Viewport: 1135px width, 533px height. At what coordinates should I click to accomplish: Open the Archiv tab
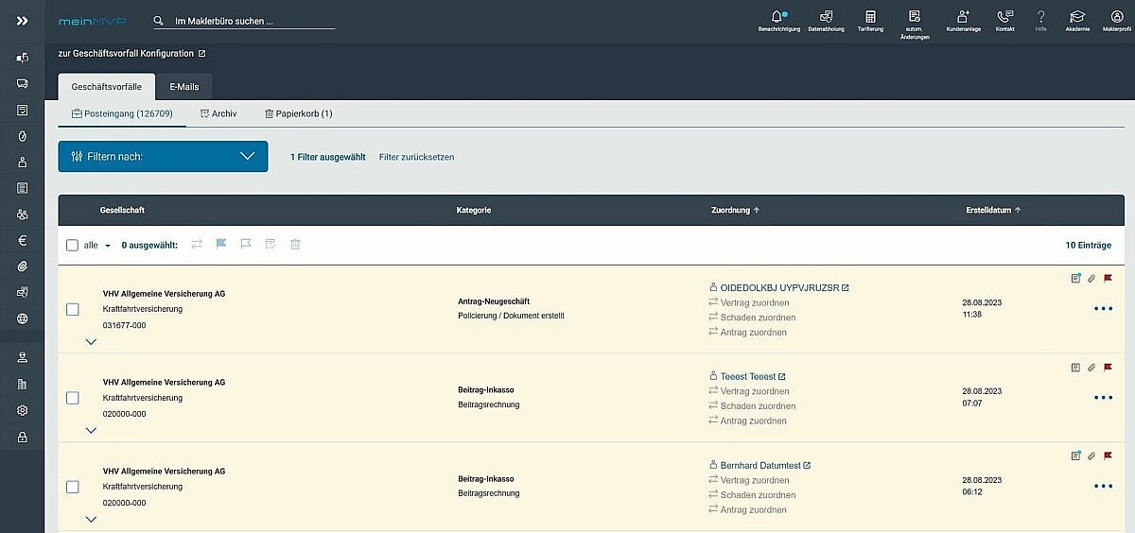(x=218, y=113)
